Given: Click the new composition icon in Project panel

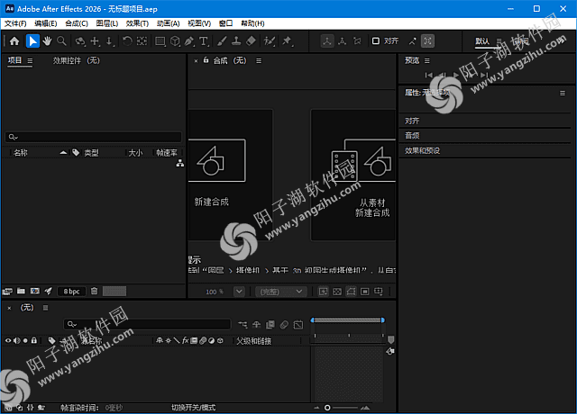Looking at the screenshot, I should point(35,292).
